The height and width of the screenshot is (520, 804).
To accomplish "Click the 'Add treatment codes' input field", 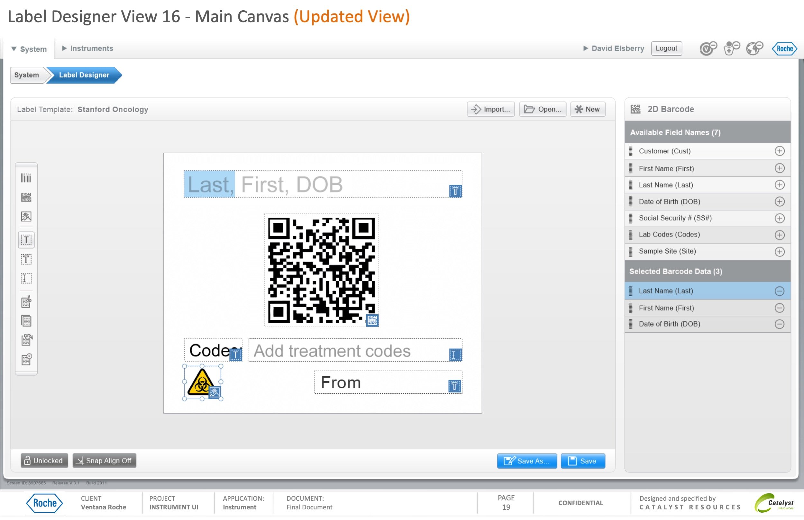I will [355, 350].
